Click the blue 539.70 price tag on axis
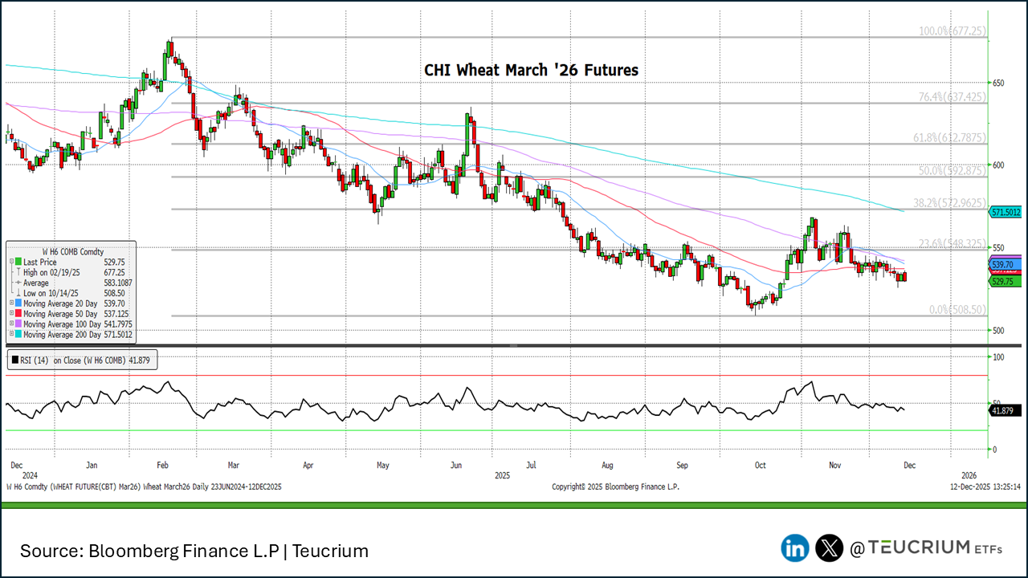1028x578 pixels. tap(1006, 264)
